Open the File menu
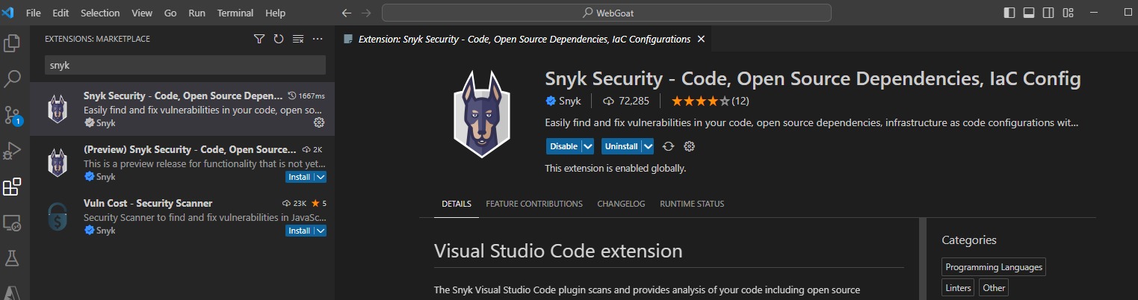1138x300 pixels. 33,13
